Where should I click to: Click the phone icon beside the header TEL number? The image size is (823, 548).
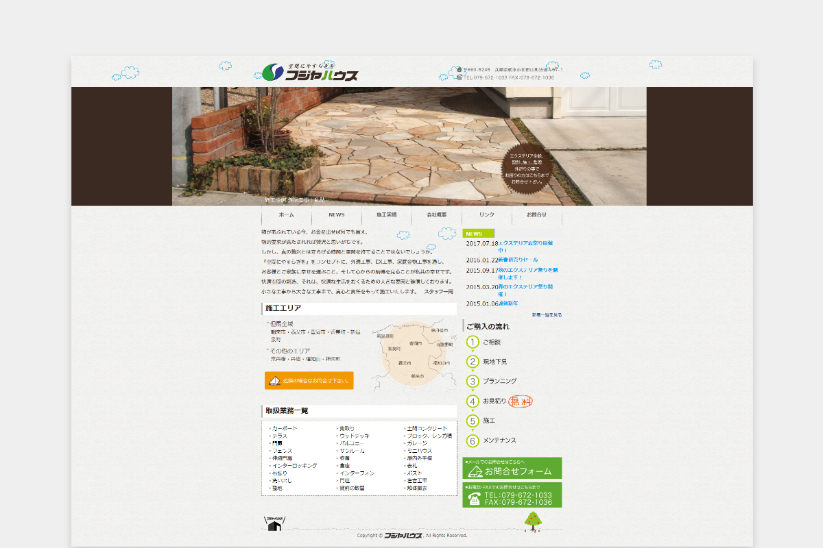[460, 77]
